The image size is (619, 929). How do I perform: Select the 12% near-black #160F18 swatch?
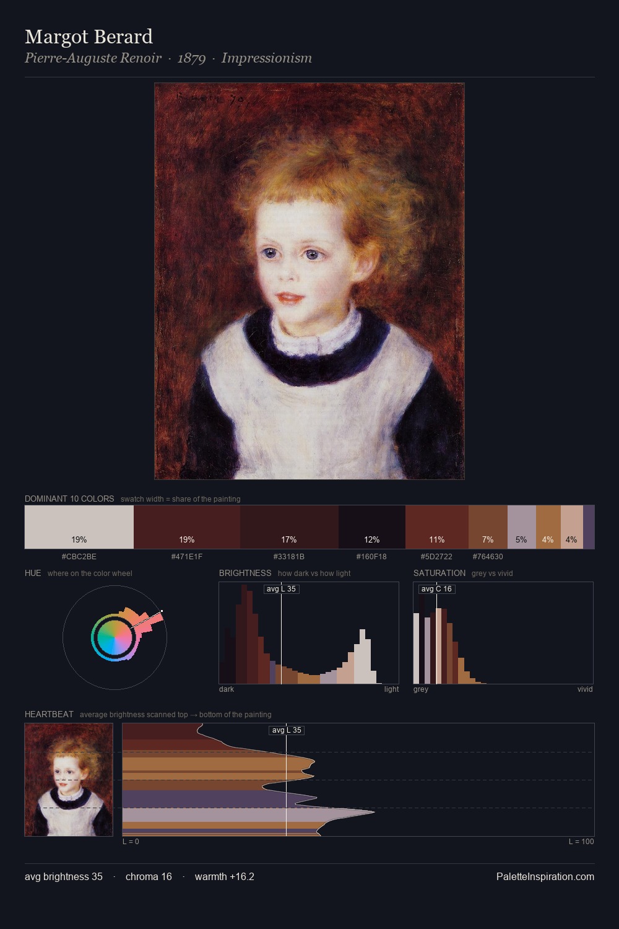pos(372,527)
